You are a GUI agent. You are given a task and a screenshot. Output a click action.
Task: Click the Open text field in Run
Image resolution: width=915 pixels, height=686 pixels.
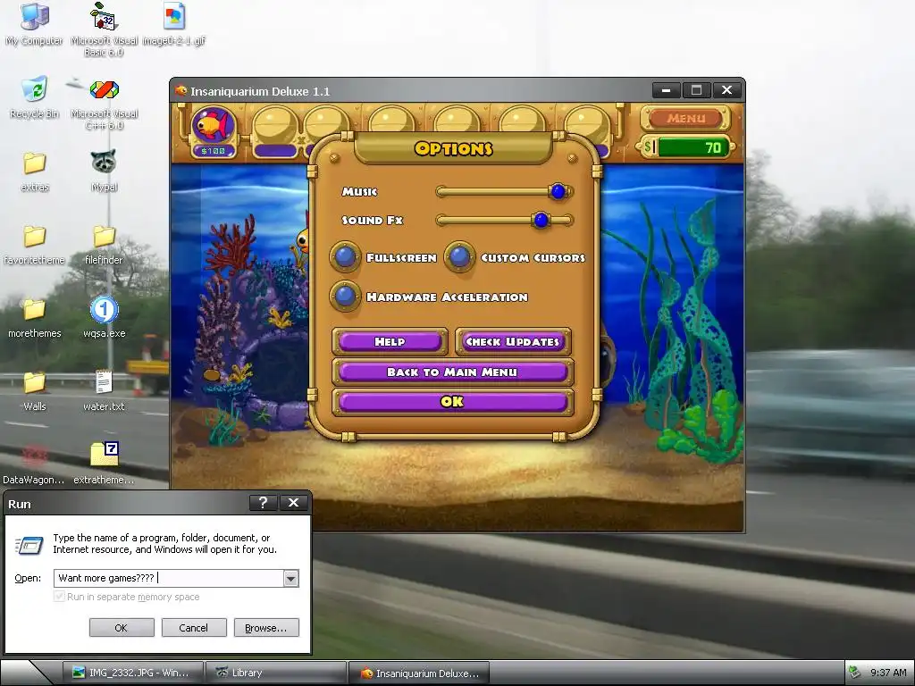pyautogui.click(x=169, y=578)
